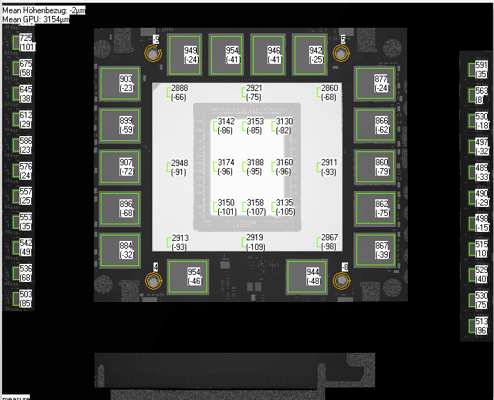Viewport: 494px width, 400px height.
Task: Select the measurement region reading 866 (-62)
Action: pyautogui.click(x=375, y=125)
